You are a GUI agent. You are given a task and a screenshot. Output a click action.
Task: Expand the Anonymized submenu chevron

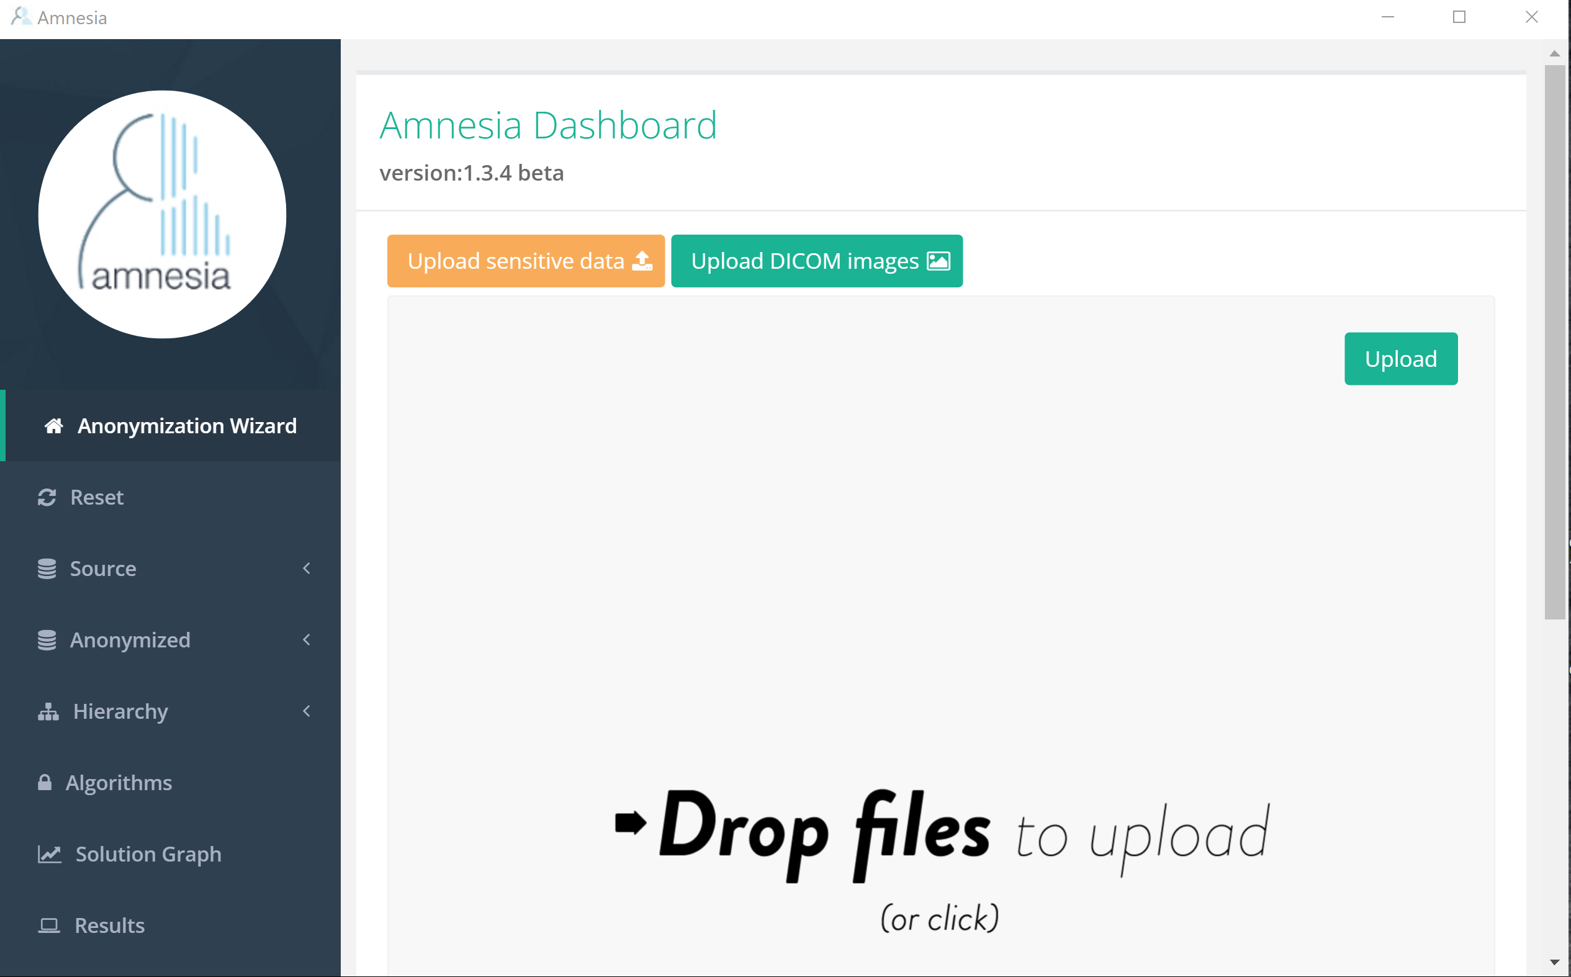(306, 640)
